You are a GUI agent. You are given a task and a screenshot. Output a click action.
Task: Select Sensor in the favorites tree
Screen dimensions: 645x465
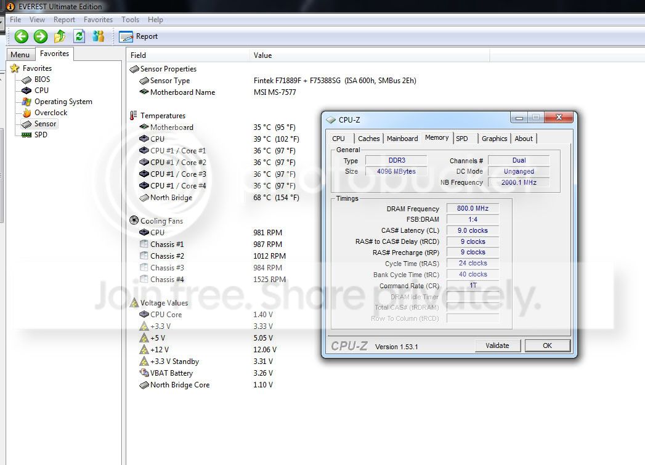click(45, 124)
